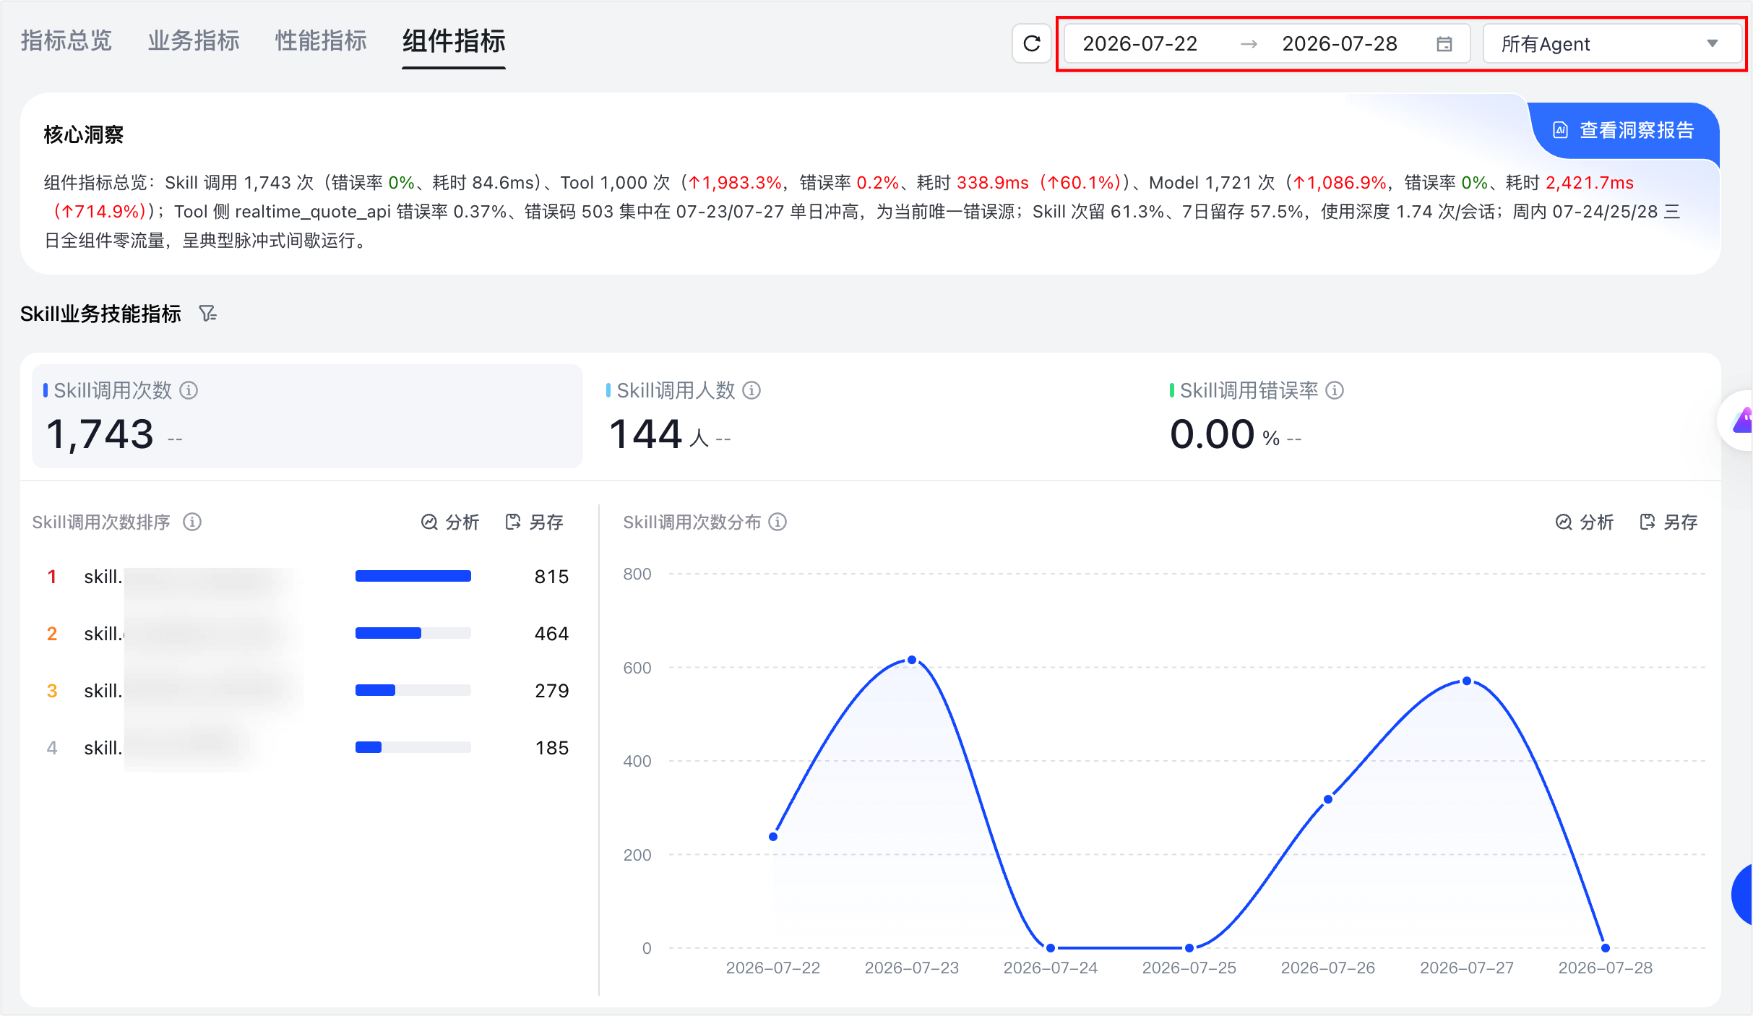Open the calendar icon in date range
1753x1016 pixels.
pyautogui.click(x=1444, y=44)
